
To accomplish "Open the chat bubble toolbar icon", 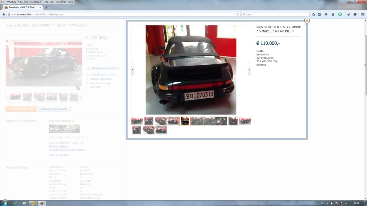I will click(x=355, y=14).
